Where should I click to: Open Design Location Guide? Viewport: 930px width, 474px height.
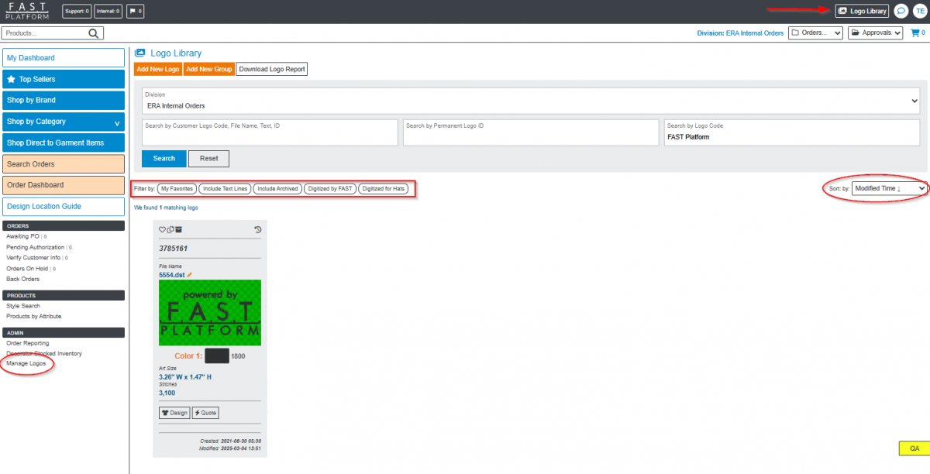64,206
